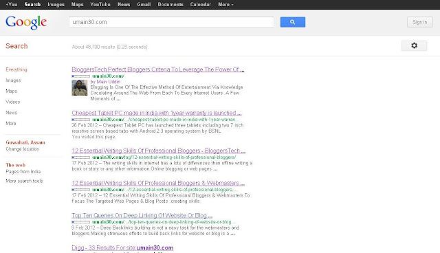This screenshot has height=253, width=440.
Task: Click the green umain30.com/ URL of first result
Action: (108, 76)
